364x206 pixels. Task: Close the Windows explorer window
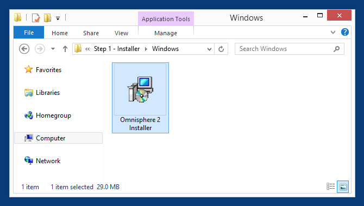339,15
